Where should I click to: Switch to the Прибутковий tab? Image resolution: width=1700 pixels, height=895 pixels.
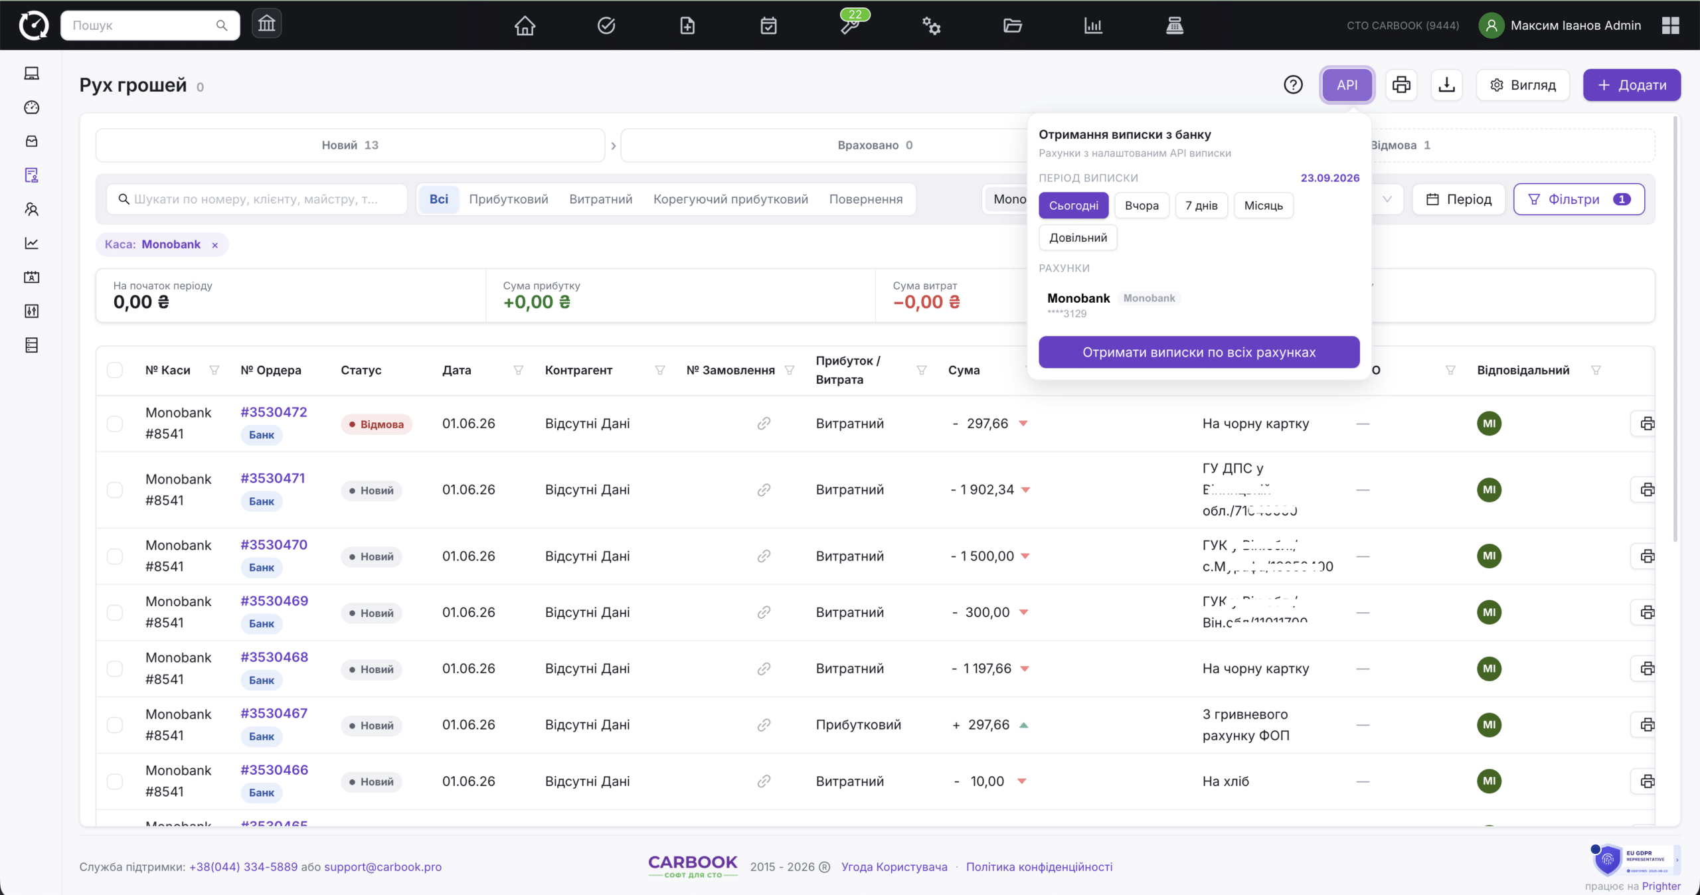click(509, 199)
